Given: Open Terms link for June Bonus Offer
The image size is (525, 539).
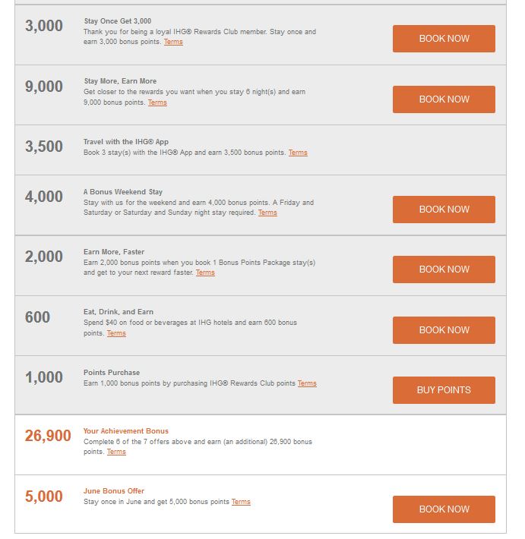Looking at the screenshot, I should [241, 502].
